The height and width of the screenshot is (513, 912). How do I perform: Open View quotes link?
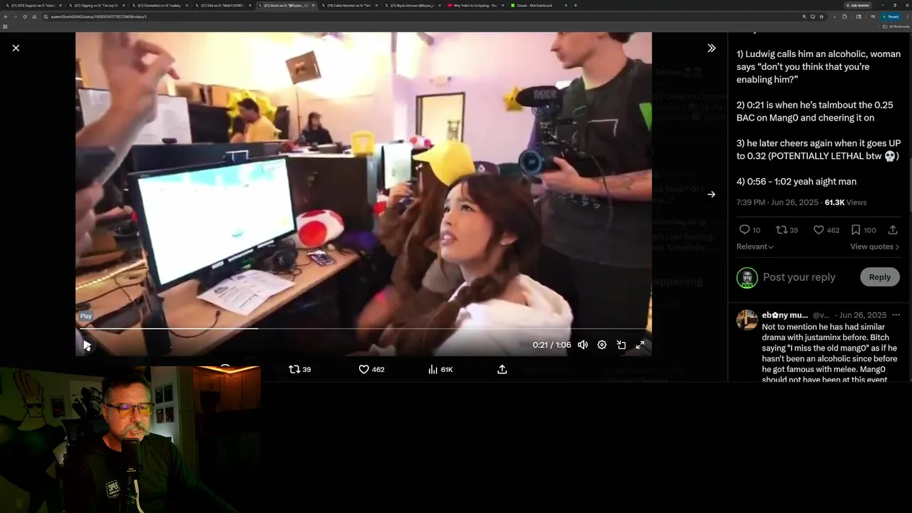point(874,247)
